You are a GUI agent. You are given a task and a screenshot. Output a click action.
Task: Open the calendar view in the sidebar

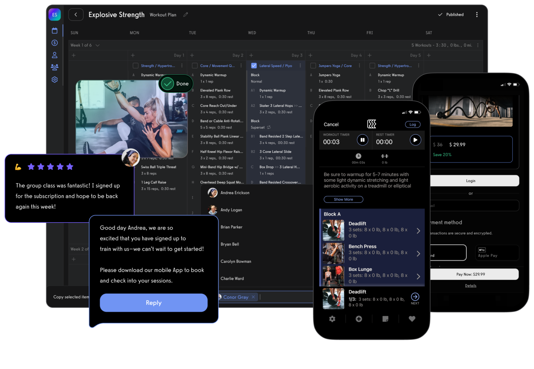pos(55,31)
